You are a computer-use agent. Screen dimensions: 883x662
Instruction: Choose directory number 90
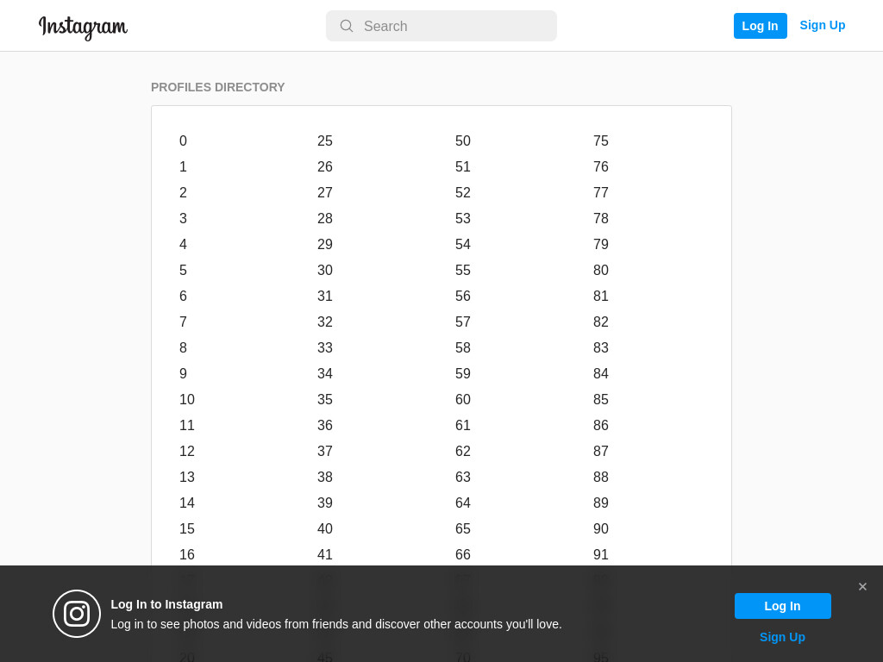click(601, 529)
